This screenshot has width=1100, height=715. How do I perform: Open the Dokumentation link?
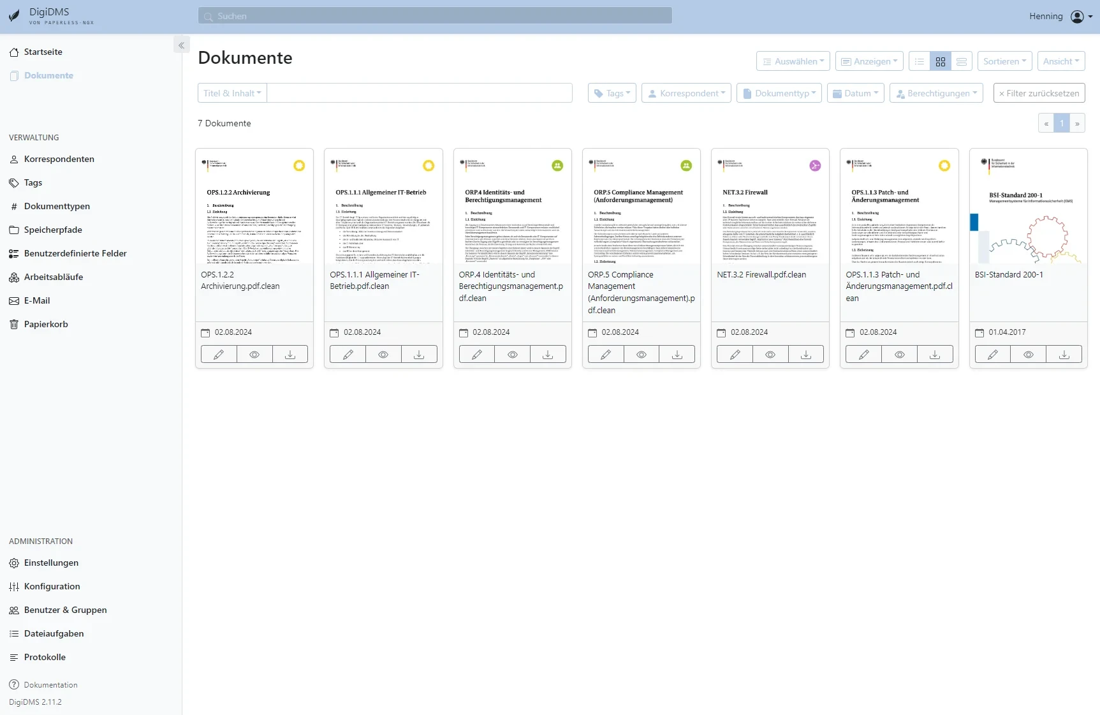coord(50,684)
